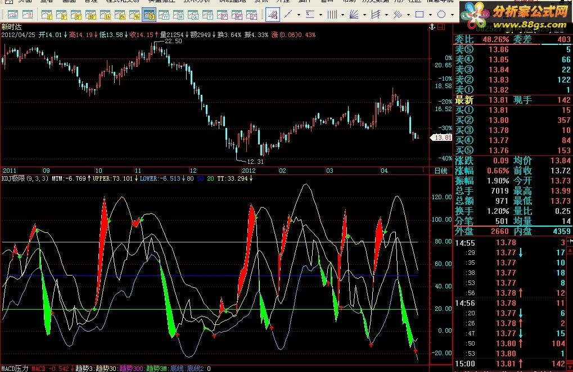573x372 pixels.
Task: Click the MACD压力 indicator label
Action: coord(15,368)
